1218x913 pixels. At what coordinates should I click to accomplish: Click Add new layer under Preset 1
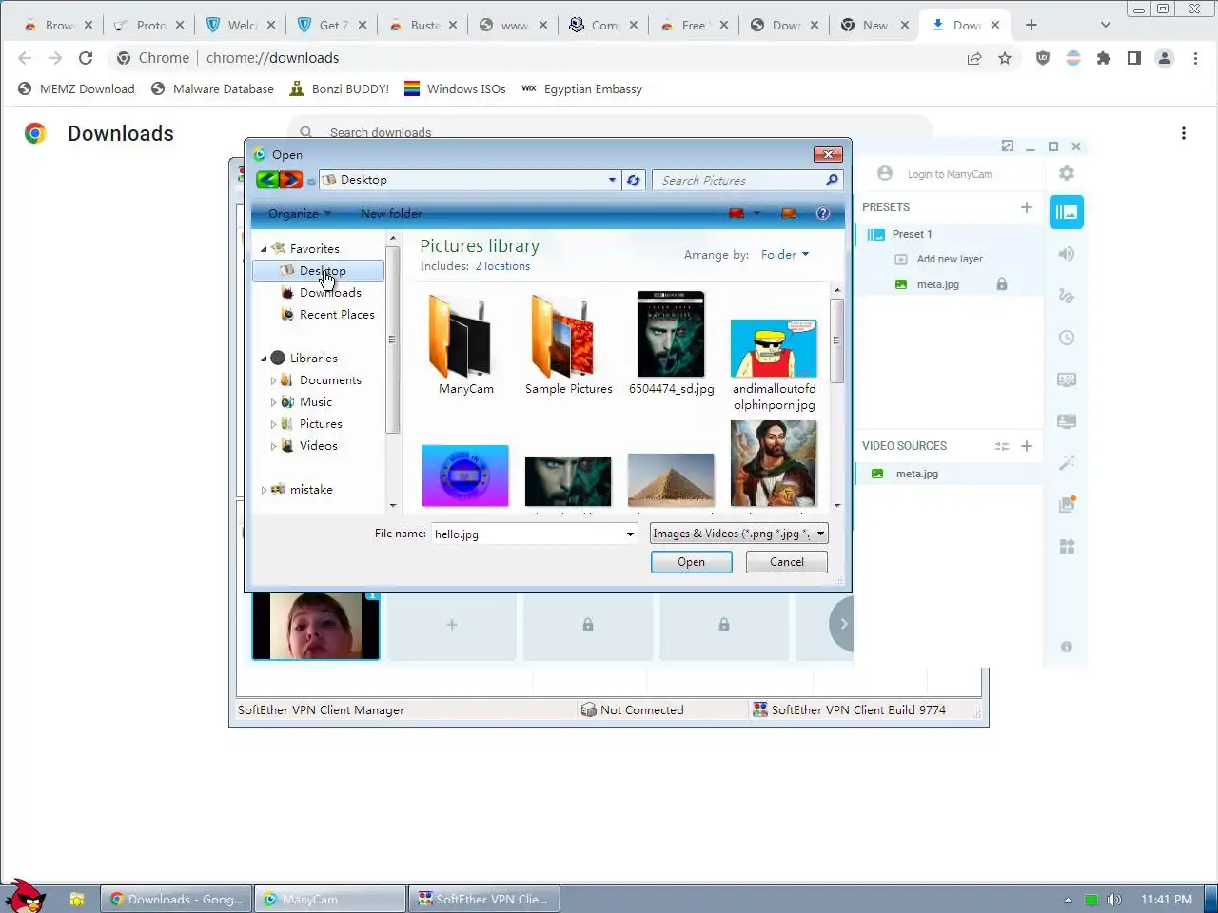(x=950, y=259)
